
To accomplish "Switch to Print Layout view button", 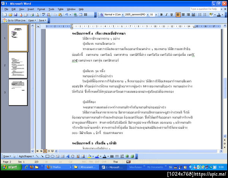I will 45,151.
